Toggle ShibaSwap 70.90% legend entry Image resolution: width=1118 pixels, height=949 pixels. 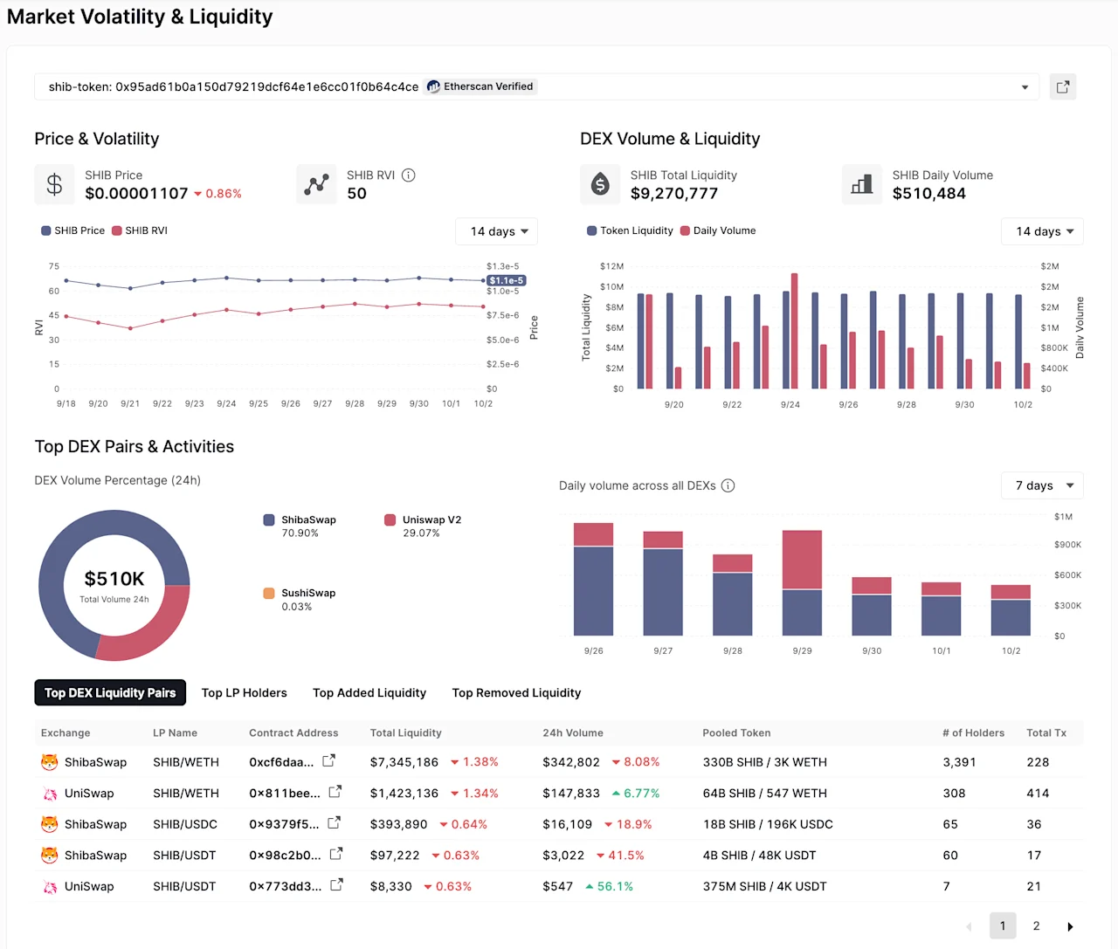[x=300, y=526]
